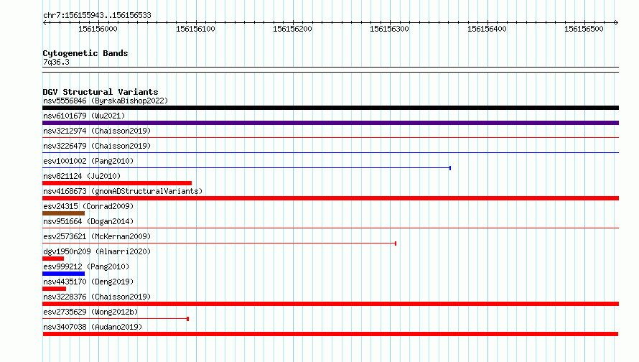Click the 7q36.3 band label

[x=56, y=62]
